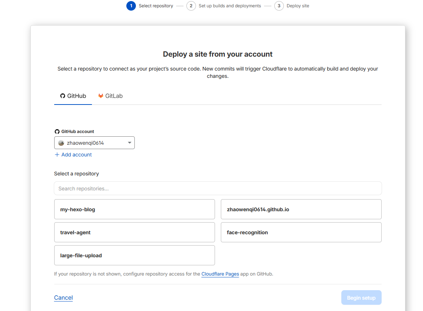Switch to the GitHub tab
This screenshot has height=311, width=423.
coord(73,96)
